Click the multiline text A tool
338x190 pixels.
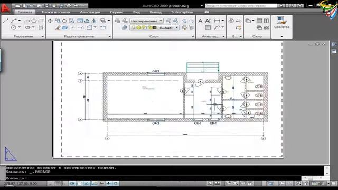click(x=200, y=21)
